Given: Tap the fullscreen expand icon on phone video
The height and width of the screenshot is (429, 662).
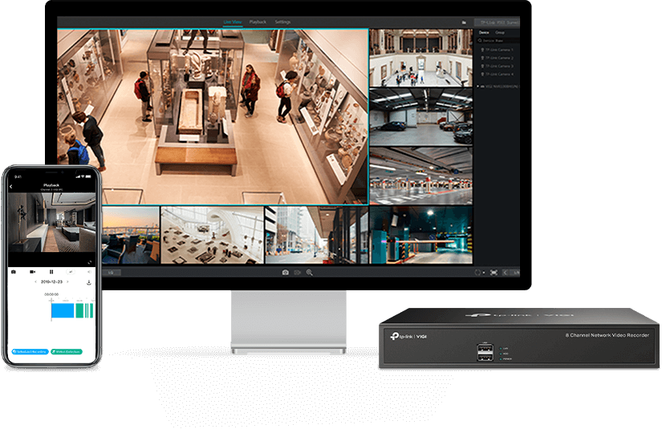Looking at the screenshot, I should point(90,262).
